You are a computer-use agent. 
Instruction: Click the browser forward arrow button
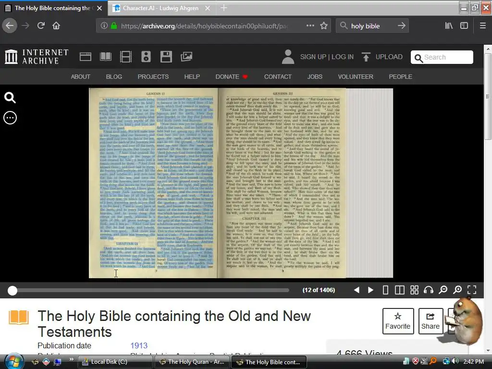(x=25, y=26)
